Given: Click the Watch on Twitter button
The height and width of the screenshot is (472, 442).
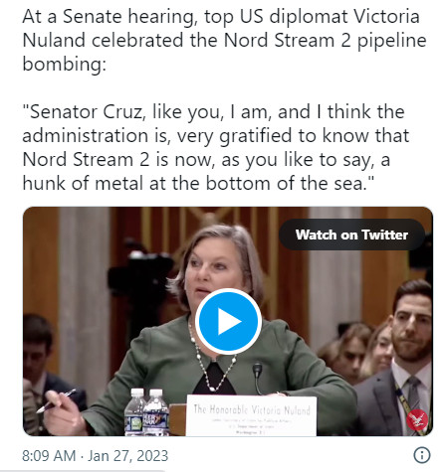Looking at the screenshot, I should coord(351,235).
